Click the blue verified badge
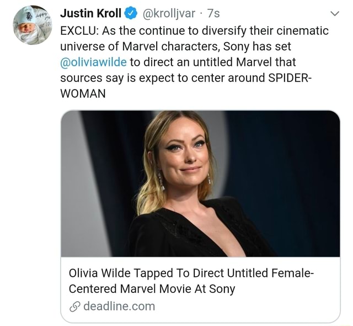This screenshot has height=326, width=353. tap(131, 13)
